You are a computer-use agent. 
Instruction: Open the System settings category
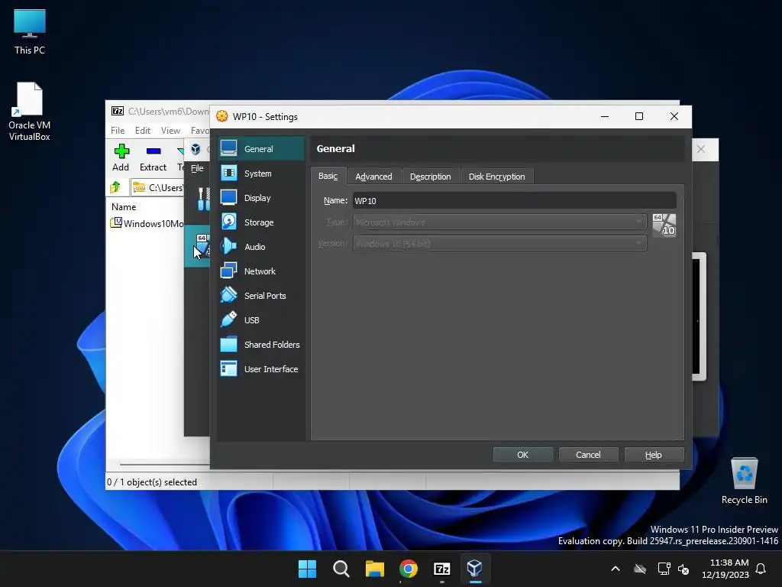tap(261, 174)
